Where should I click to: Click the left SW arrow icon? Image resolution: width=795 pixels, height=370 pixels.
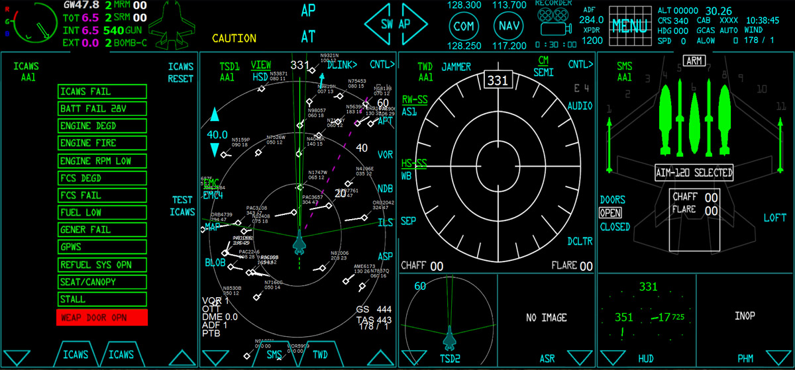click(380, 24)
